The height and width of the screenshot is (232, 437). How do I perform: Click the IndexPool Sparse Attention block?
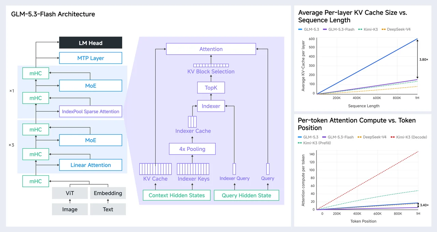coord(90,112)
